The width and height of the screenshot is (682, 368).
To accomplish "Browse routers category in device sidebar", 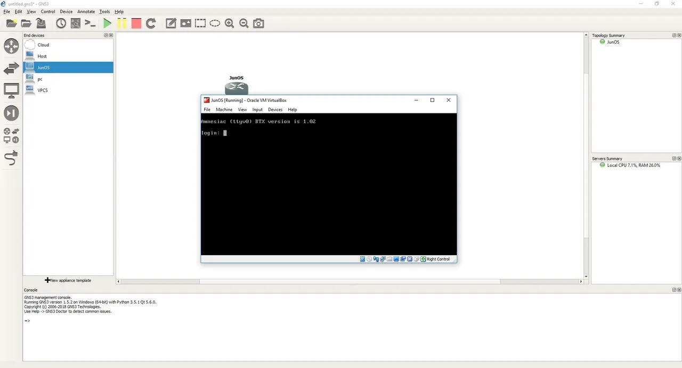I will tap(11, 46).
